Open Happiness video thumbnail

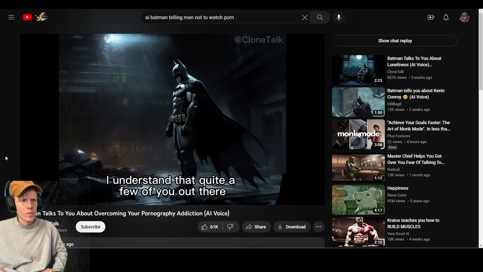358,199
